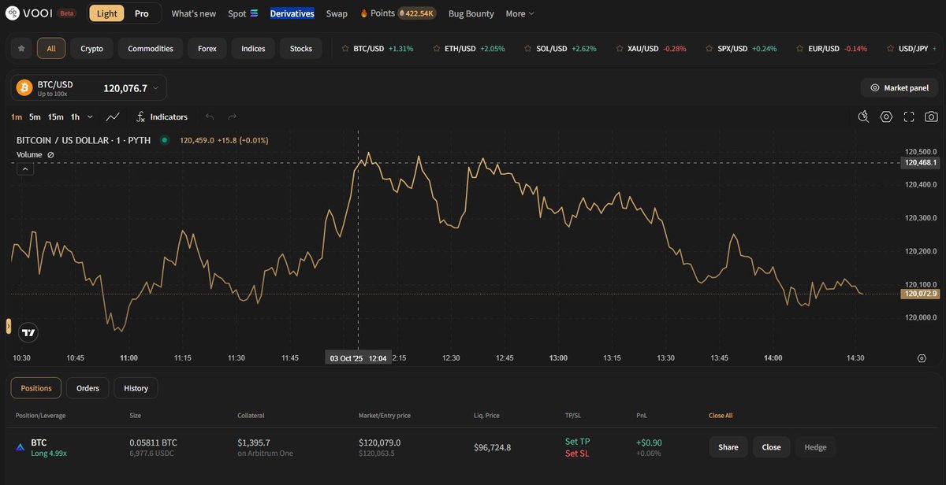Share the BTC position

click(x=728, y=447)
